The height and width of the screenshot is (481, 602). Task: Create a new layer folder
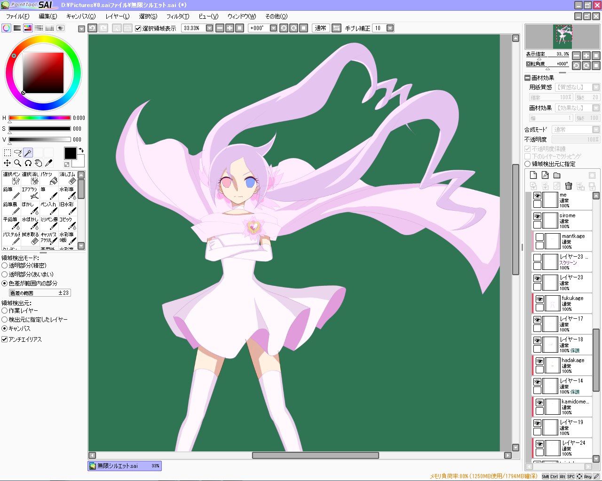(x=557, y=175)
